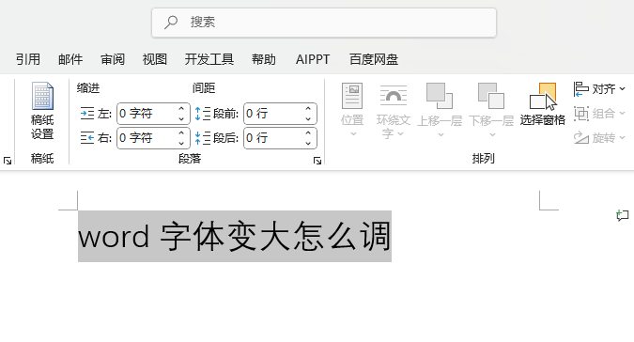The width and height of the screenshot is (634, 342).
Task: Click the 上移一层 bring forward icon
Action: coord(440,96)
